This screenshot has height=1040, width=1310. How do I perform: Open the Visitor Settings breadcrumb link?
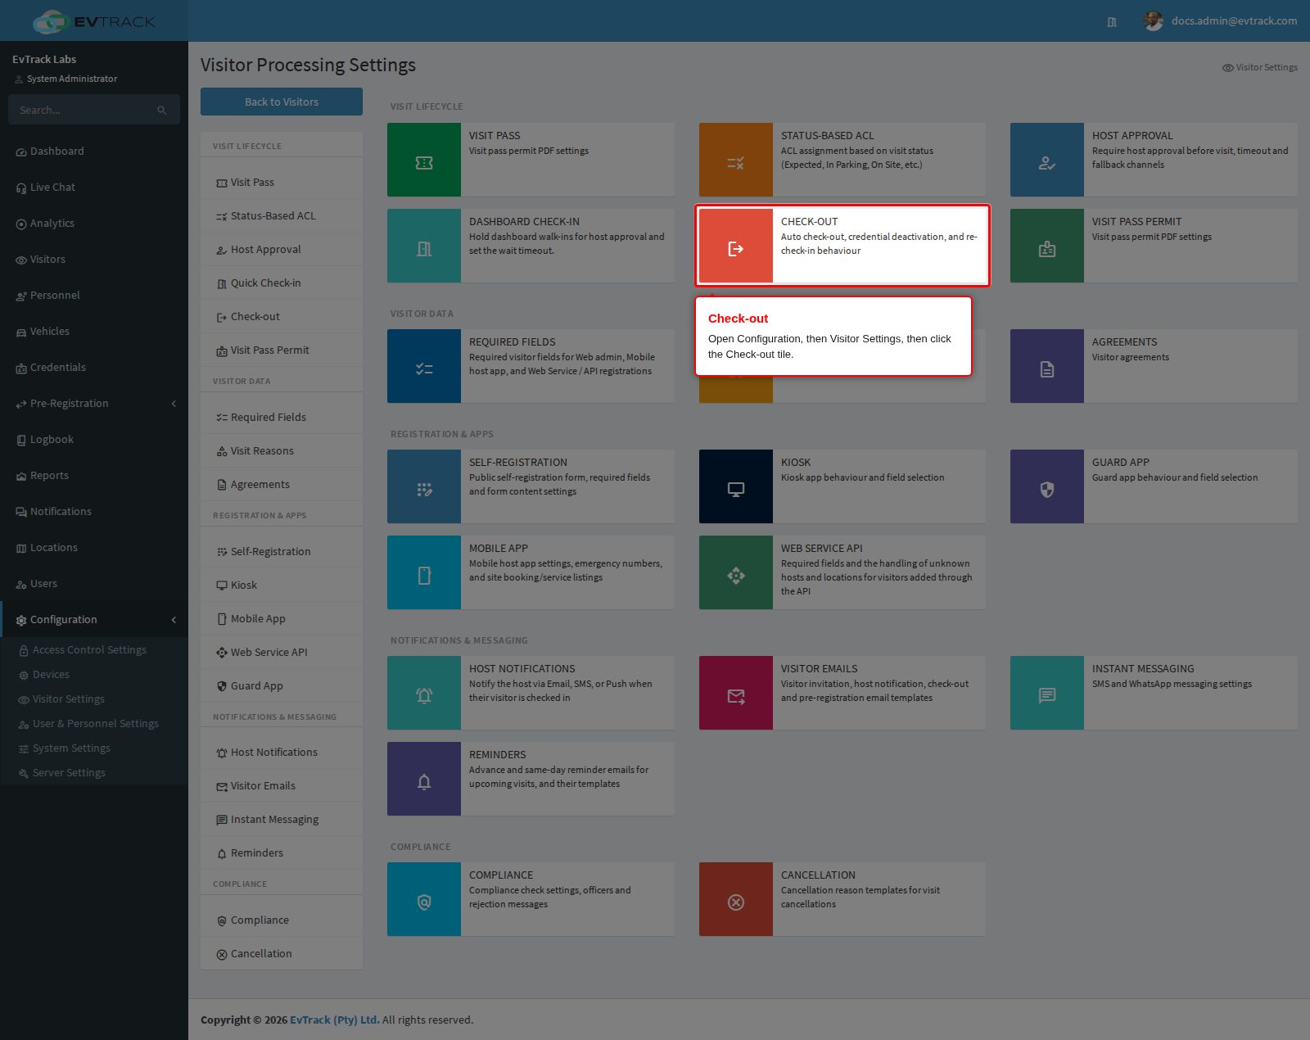[1260, 67]
